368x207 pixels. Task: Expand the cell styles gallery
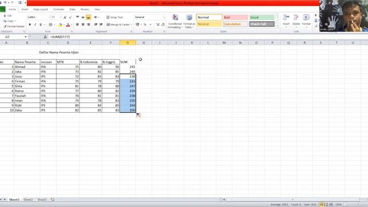coord(277,26)
